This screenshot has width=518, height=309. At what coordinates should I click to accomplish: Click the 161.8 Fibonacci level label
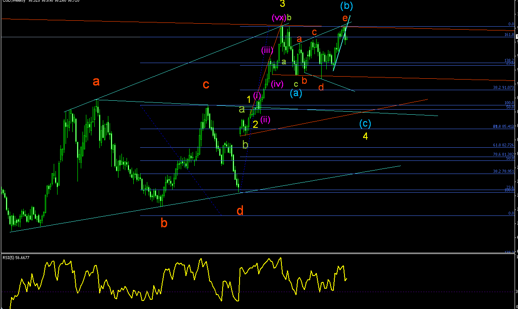(509, 35)
